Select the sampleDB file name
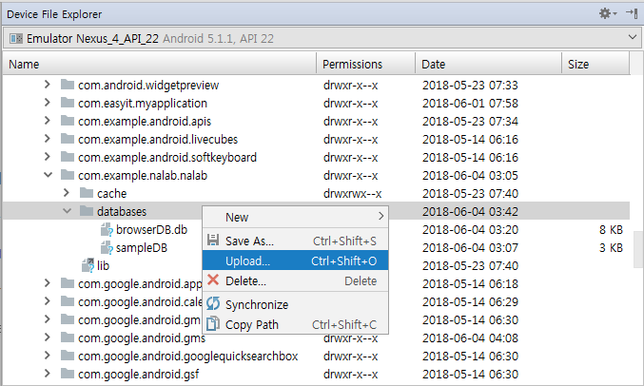Screen dimensions: 644x386 point(142,247)
